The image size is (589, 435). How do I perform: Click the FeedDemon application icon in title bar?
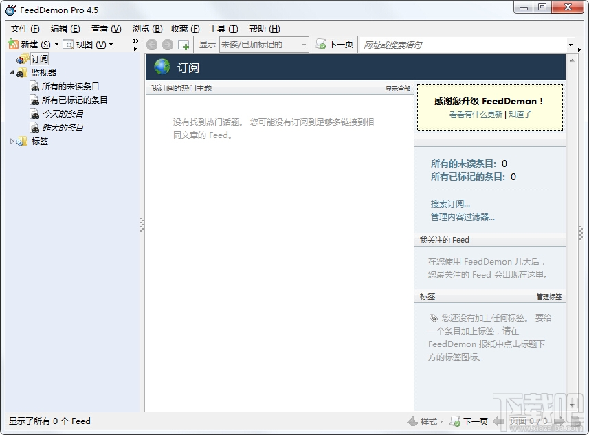(11, 10)
